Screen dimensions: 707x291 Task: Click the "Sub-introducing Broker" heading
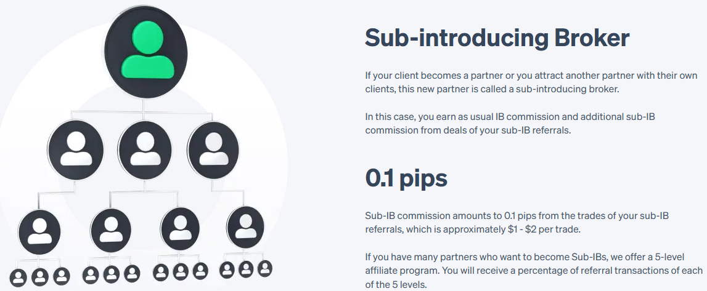pos(497,38)
